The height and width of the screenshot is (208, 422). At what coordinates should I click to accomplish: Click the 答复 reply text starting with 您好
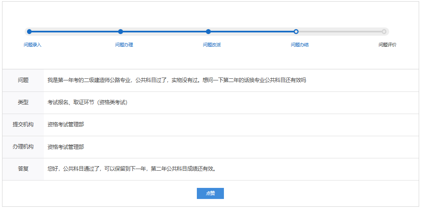tap(131, 169)
